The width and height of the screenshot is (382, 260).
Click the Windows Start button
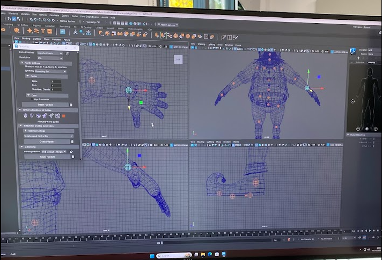(152, 256)
